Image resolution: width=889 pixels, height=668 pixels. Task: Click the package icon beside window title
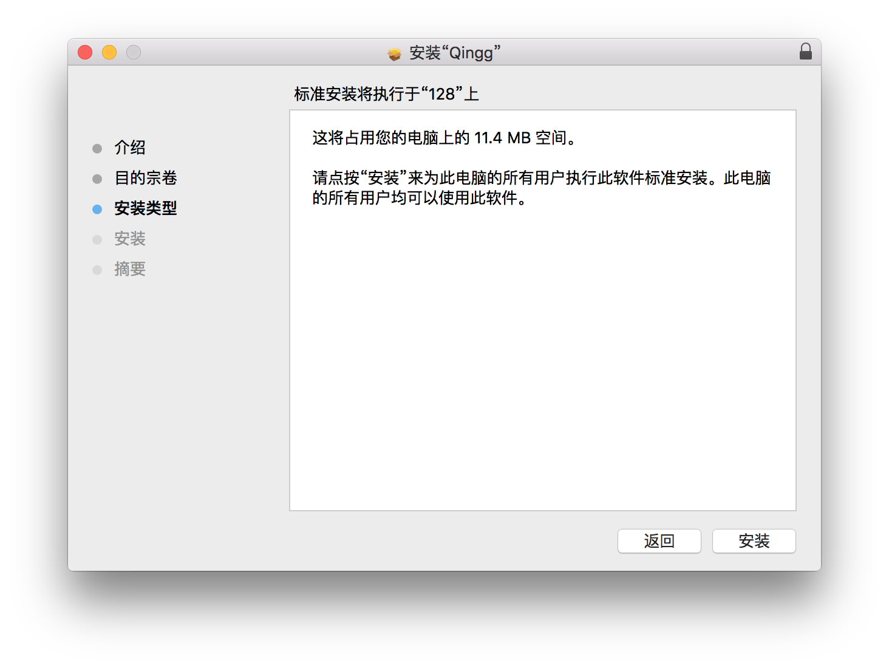(395, 54)
